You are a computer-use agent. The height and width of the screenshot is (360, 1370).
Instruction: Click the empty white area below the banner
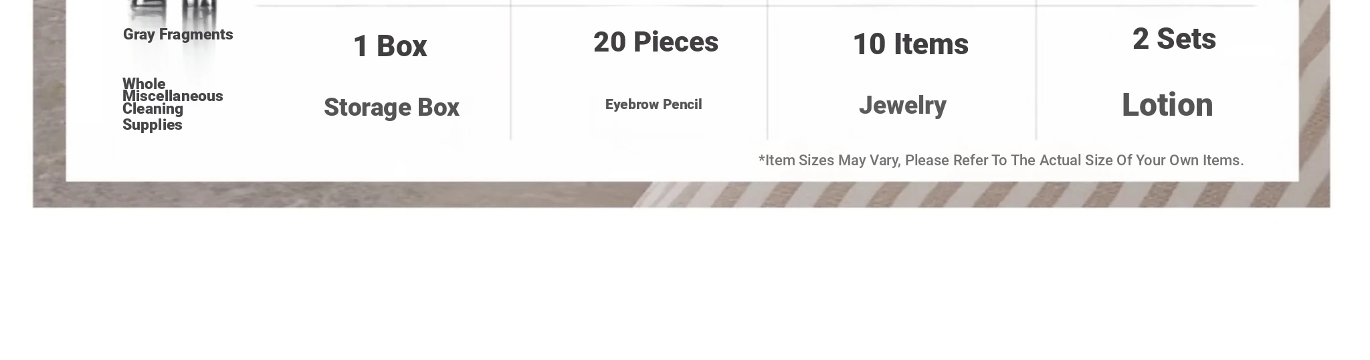click(x=685, y=284)
